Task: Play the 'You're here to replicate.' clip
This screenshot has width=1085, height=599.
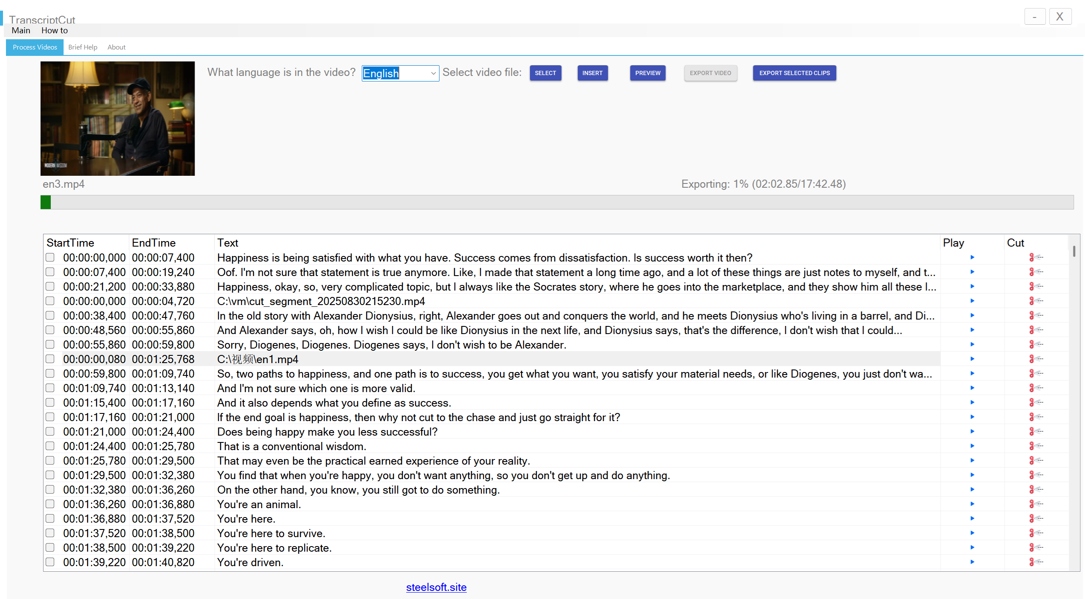Action: pos(972,547)
